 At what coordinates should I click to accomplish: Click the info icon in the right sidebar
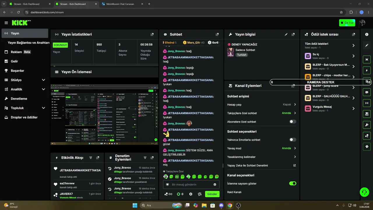click(367, 34)
